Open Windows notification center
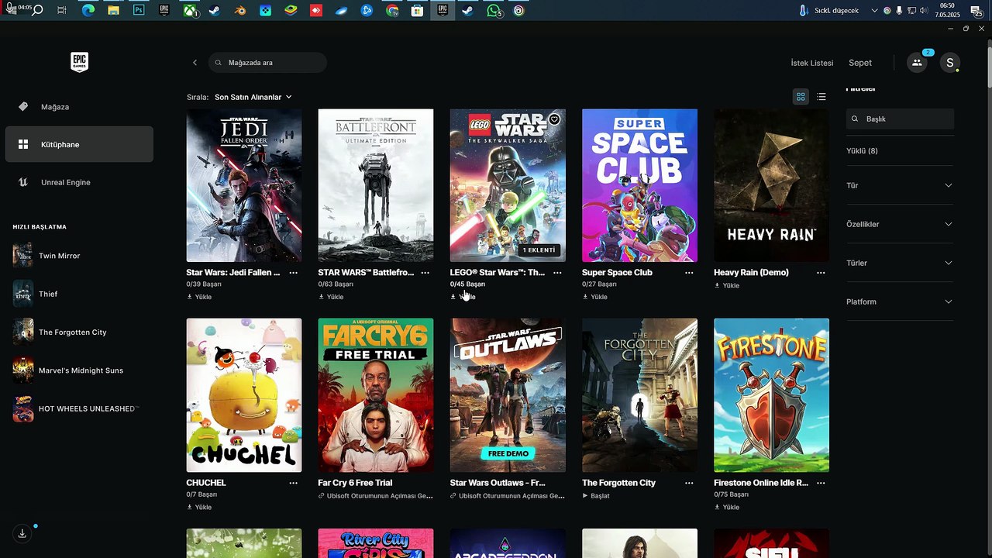992x558 pixels. (976, 11)
